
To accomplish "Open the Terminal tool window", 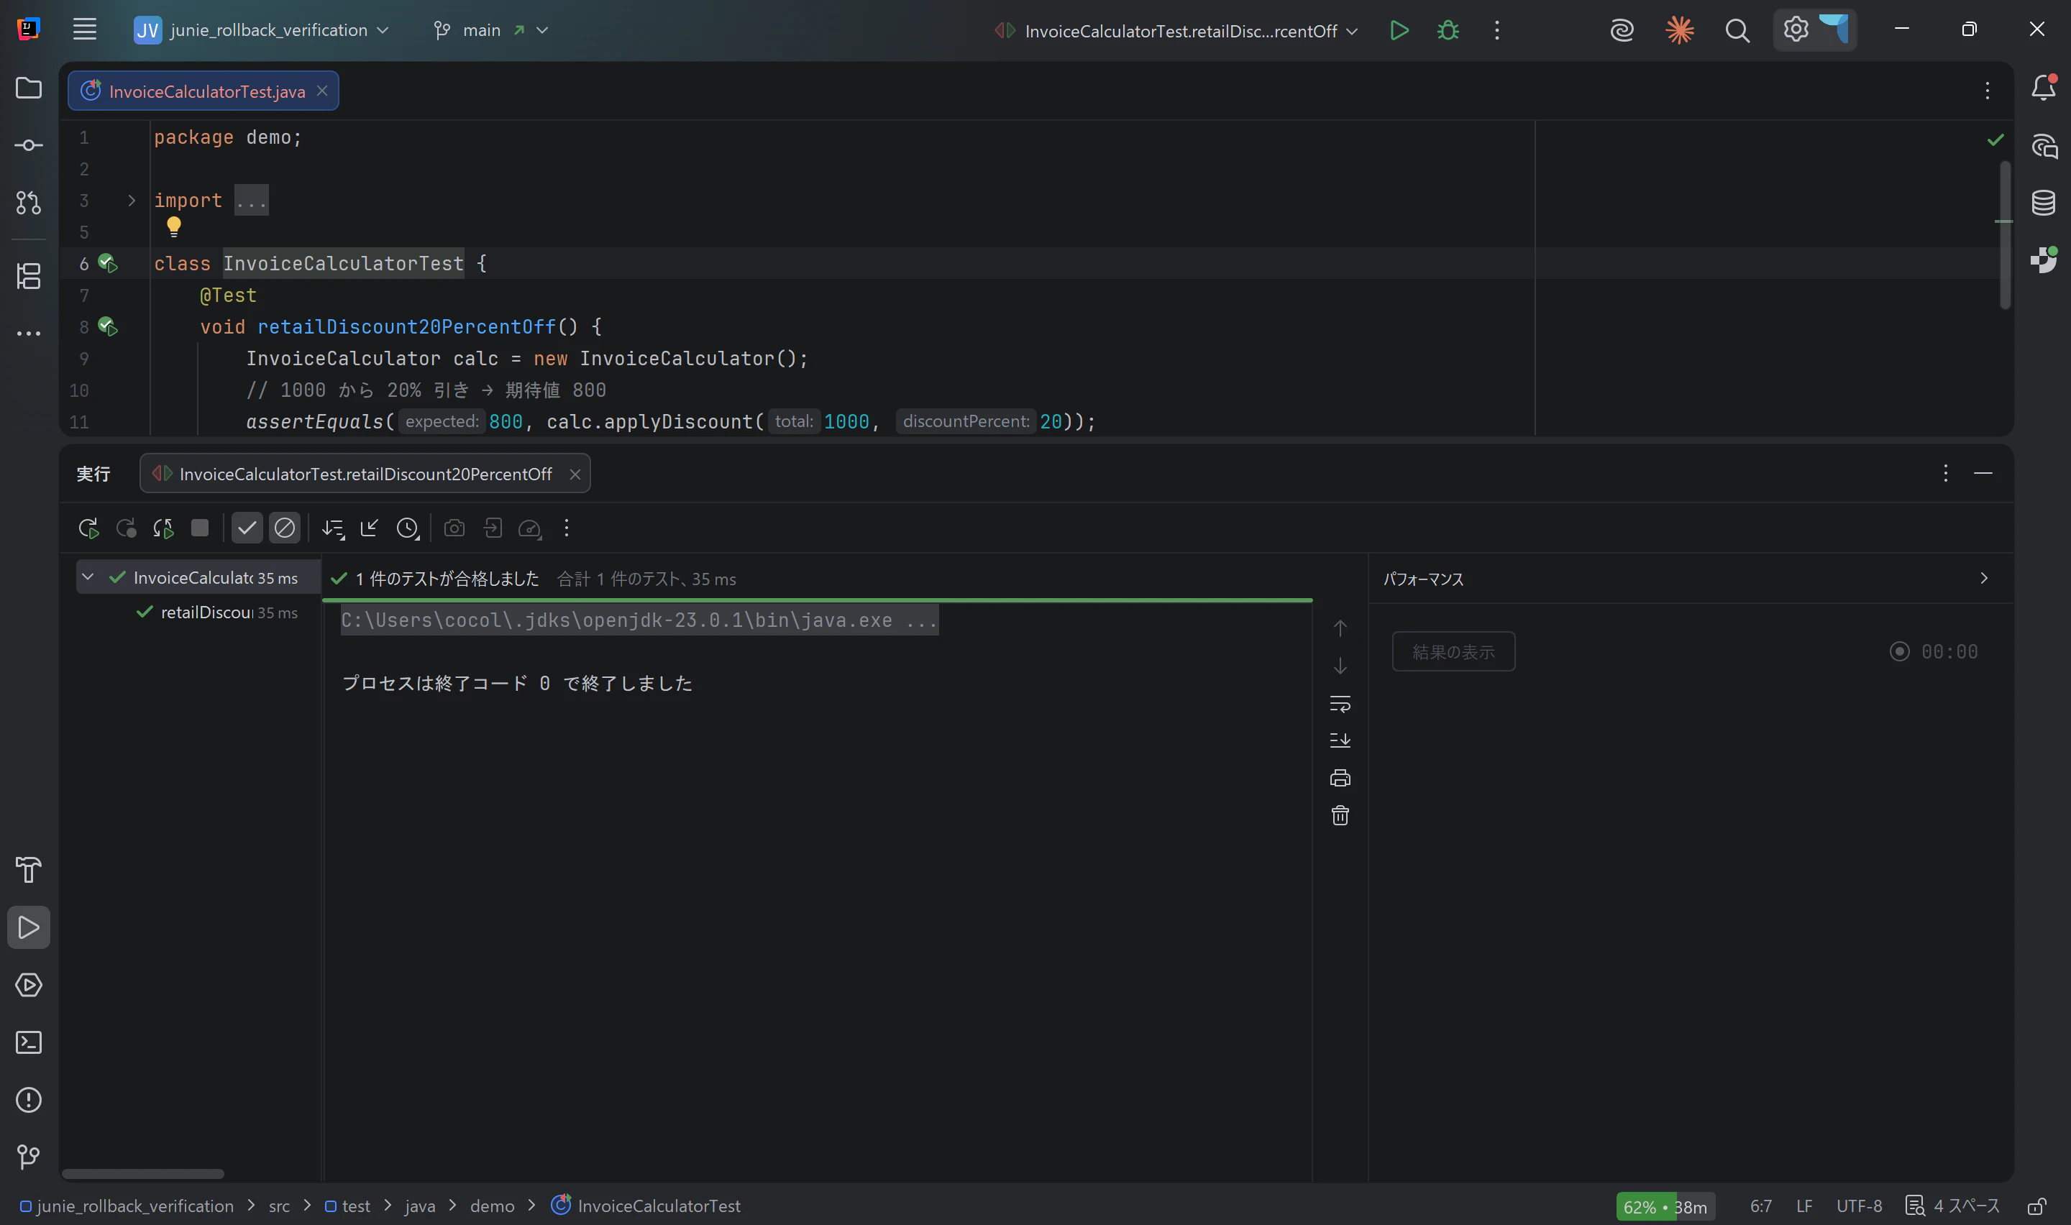I will tap(29, 1042).
